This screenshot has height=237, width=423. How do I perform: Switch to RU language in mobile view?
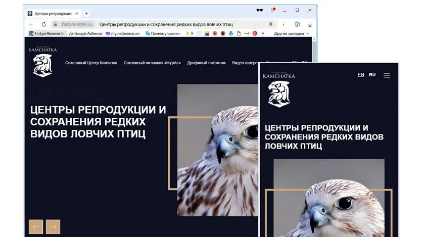372,75
